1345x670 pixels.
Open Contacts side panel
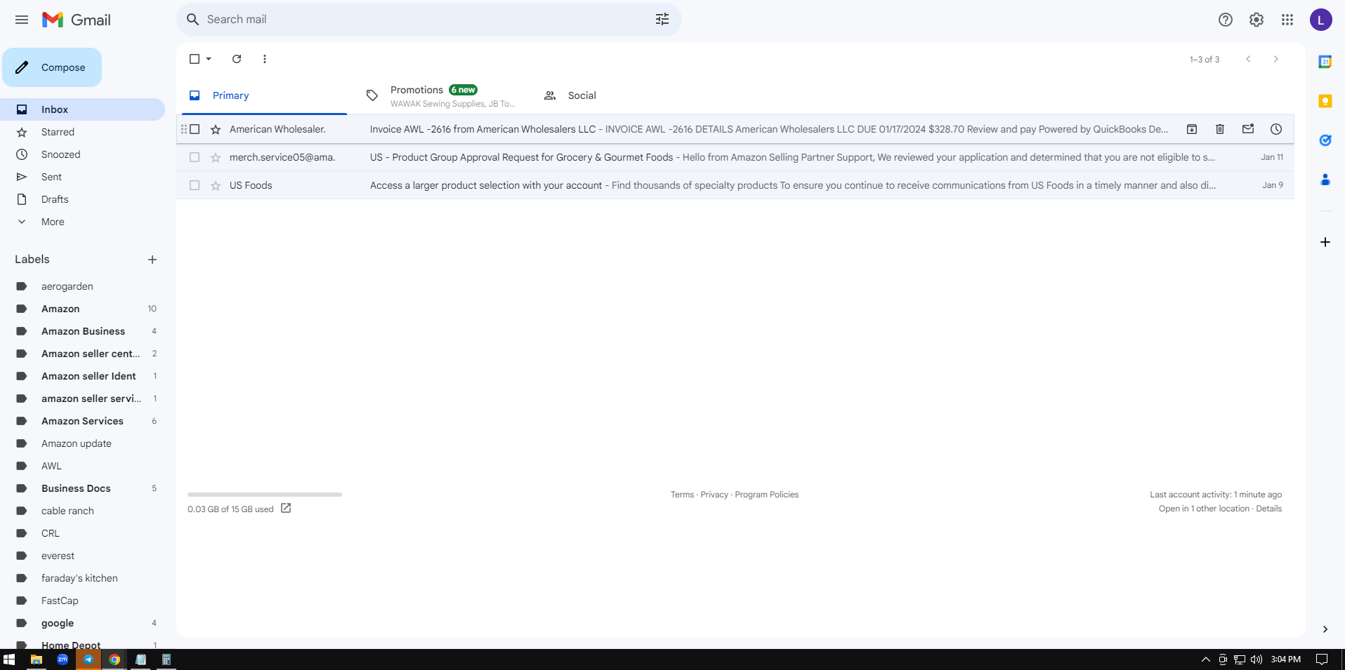pyautogui.click(x=1325, y=180)
